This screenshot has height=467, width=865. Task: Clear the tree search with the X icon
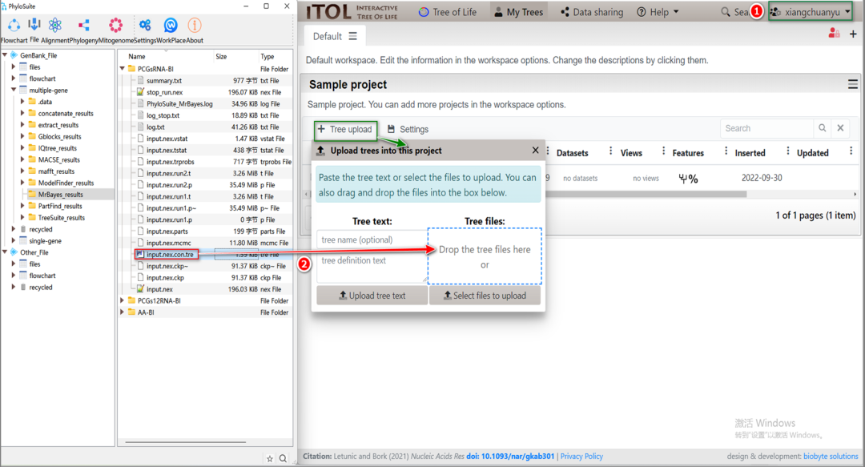click(x=840, y=128)
